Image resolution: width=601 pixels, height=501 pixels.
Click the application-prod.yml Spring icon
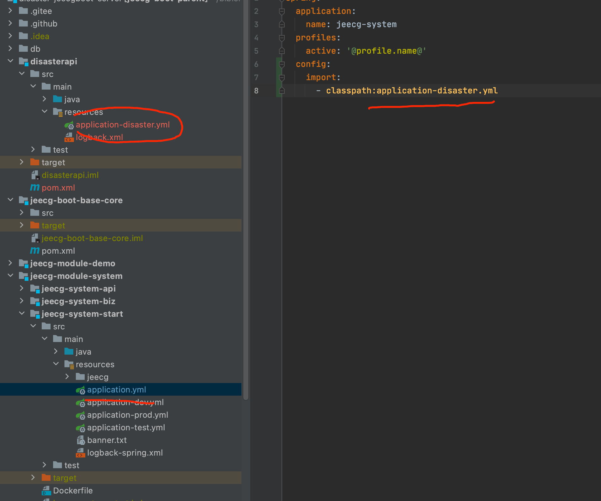(x=81, y=415)
